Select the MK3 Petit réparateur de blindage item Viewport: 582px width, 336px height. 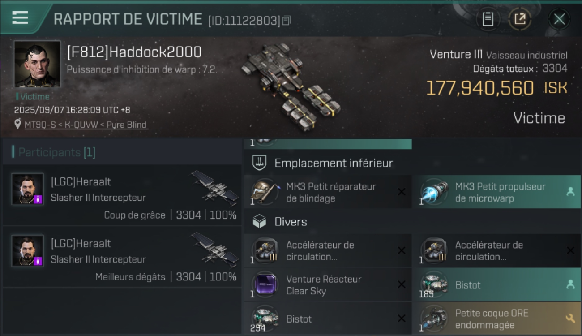click(328, 192)
